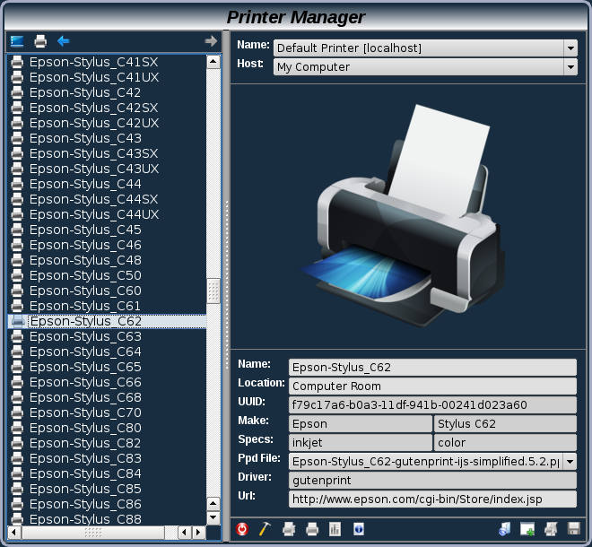Open the Ppd File dropdown arrow
The width and height of the screenshot is (592, 547).
pos(570,461)
